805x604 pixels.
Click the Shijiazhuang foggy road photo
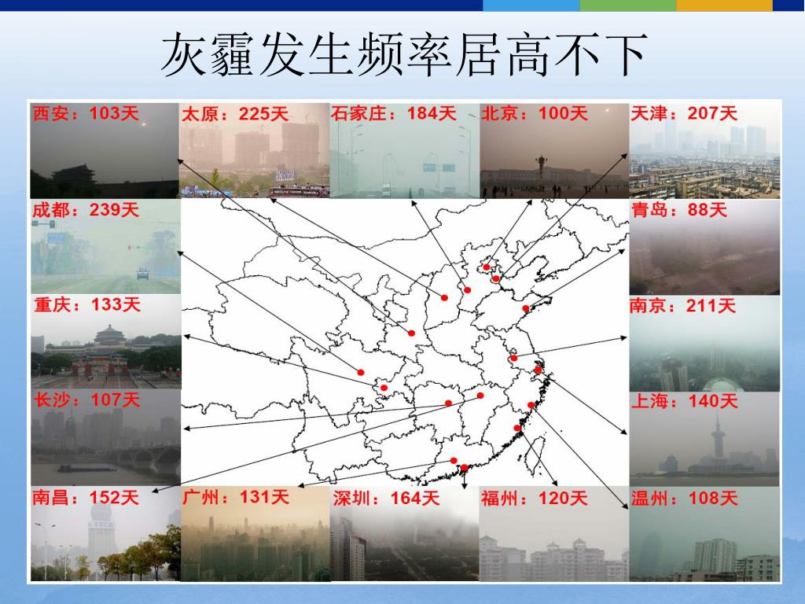[x=405, y=150]
